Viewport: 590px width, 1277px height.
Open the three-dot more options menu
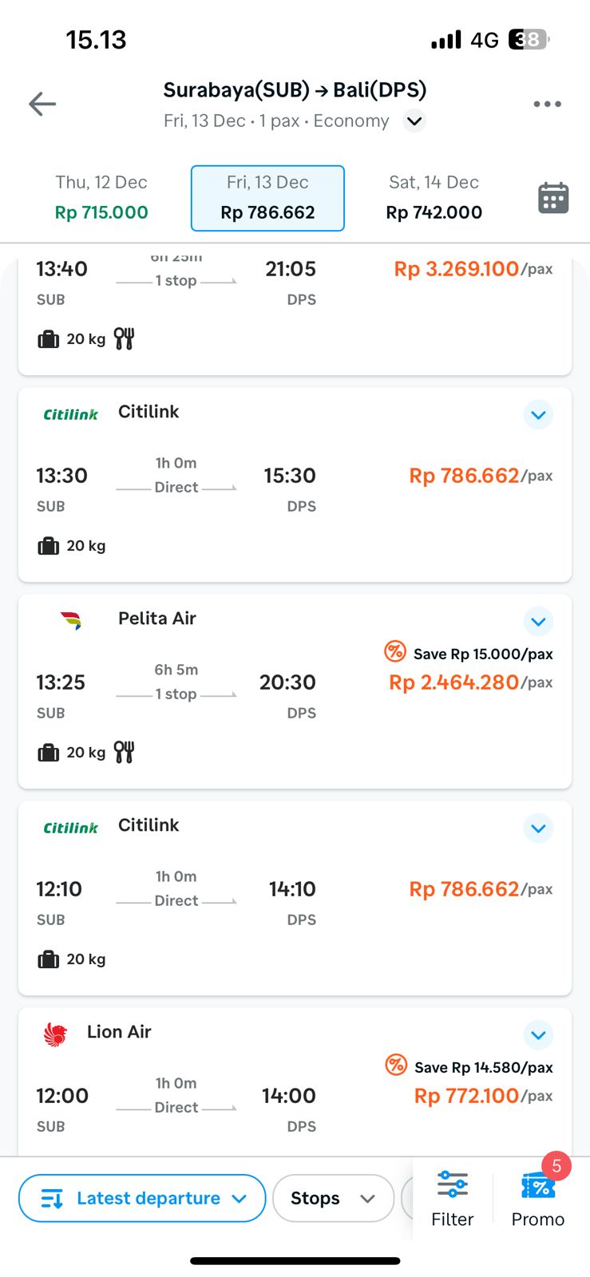(x=547, y=104)
